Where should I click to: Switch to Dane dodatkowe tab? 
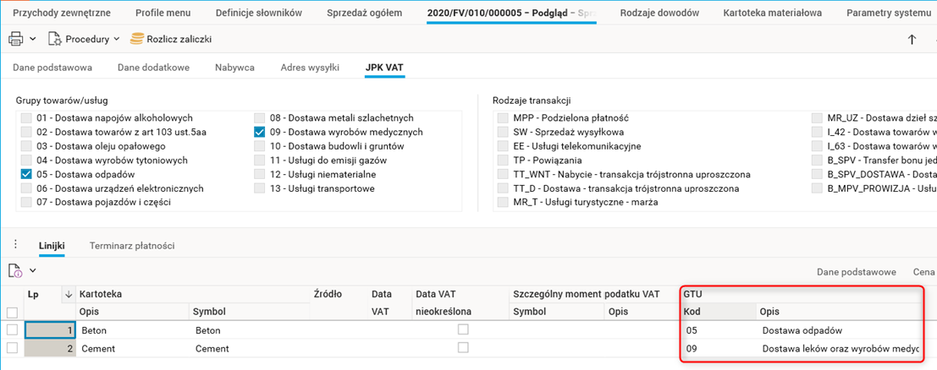click(153, 67)
